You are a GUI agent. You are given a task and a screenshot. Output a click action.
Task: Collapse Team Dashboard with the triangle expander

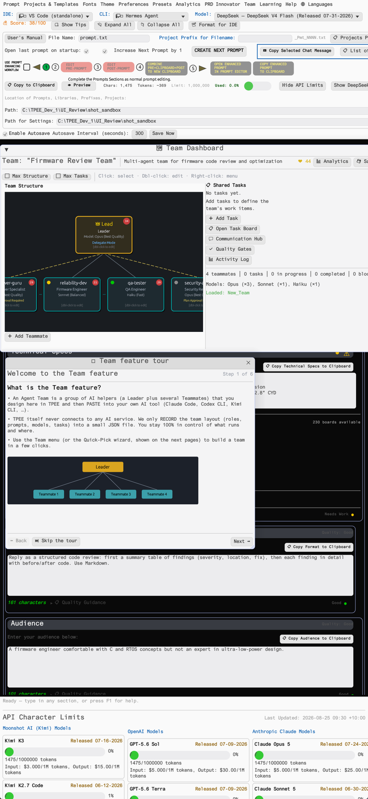[6, 149]
